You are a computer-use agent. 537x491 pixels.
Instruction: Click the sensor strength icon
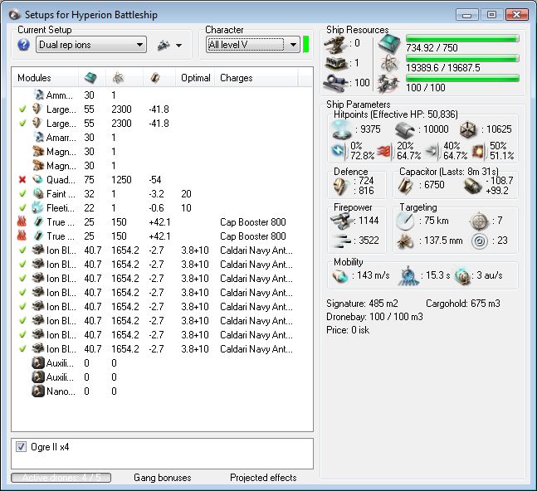[480, 241]
